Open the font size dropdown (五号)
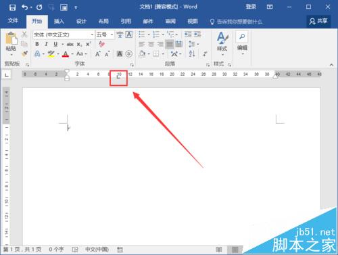The image size is (338, 255). (x=112, y=34)
